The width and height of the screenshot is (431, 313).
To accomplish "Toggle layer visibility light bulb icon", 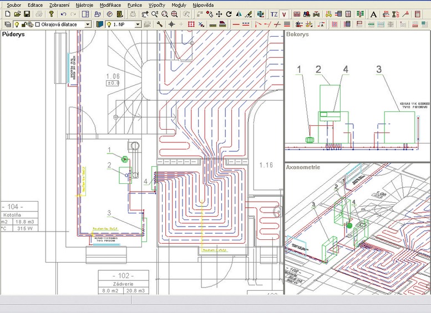I will (x=17, y=24).
